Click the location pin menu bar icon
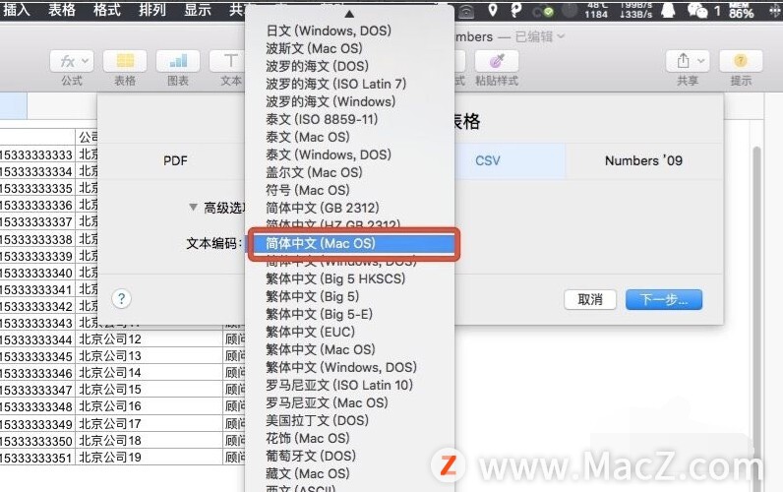This screenshot has width=783, height=492. click(x=493, y=10)
